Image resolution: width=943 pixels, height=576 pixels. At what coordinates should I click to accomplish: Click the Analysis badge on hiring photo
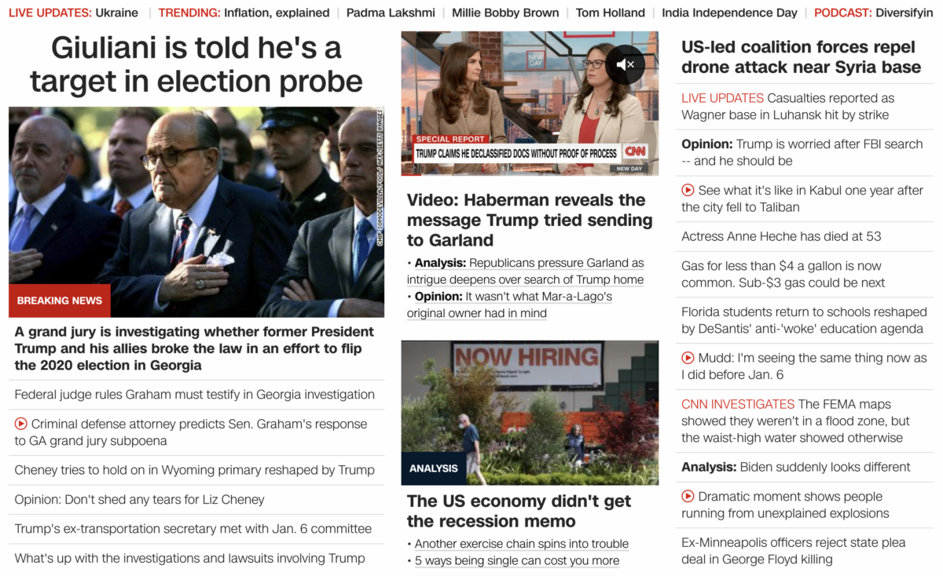pyautogui.click(x=433, y=468)
